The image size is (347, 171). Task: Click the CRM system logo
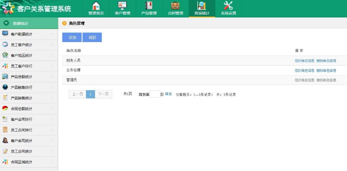[8, 8]
